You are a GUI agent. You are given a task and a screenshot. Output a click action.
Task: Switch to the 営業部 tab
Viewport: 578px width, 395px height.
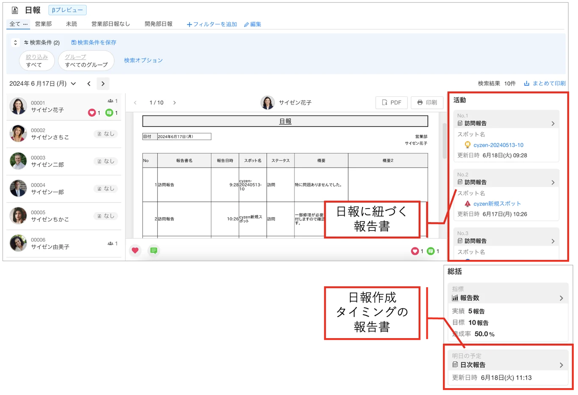(x=43, y=24)
